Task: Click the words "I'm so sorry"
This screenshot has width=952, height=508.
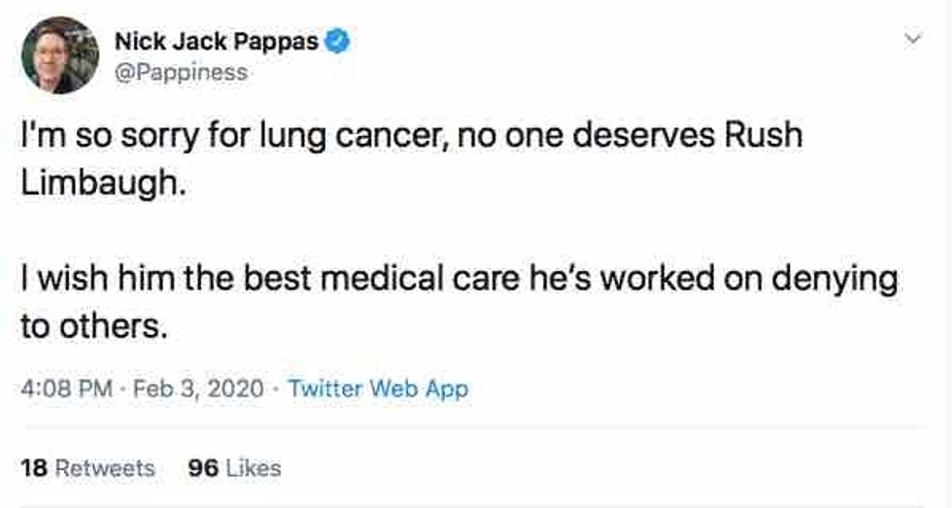Action: (103, 135)
